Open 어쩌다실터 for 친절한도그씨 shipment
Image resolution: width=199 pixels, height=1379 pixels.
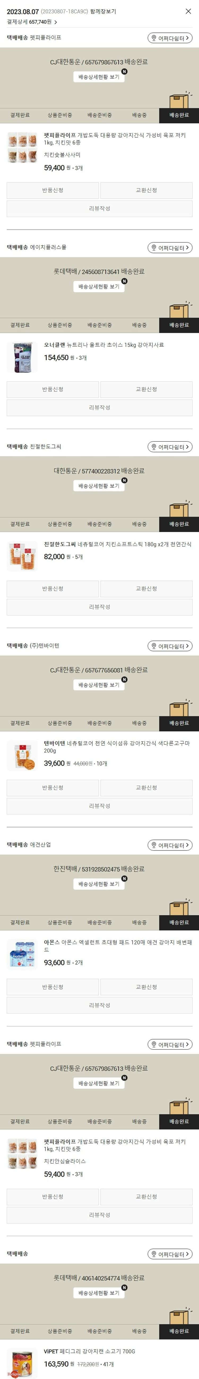click(x=170, y=447)
